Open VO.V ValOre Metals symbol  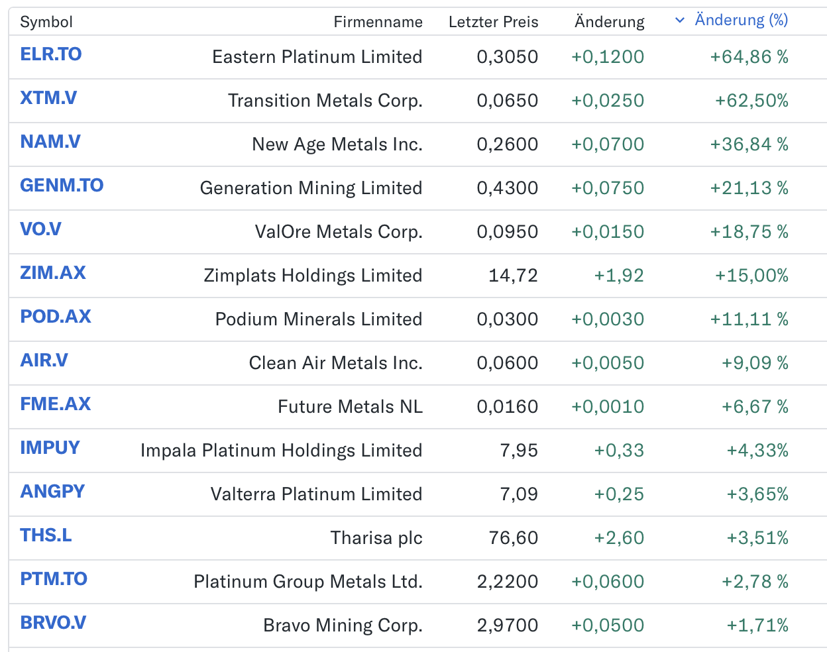(x=40, y=229)
